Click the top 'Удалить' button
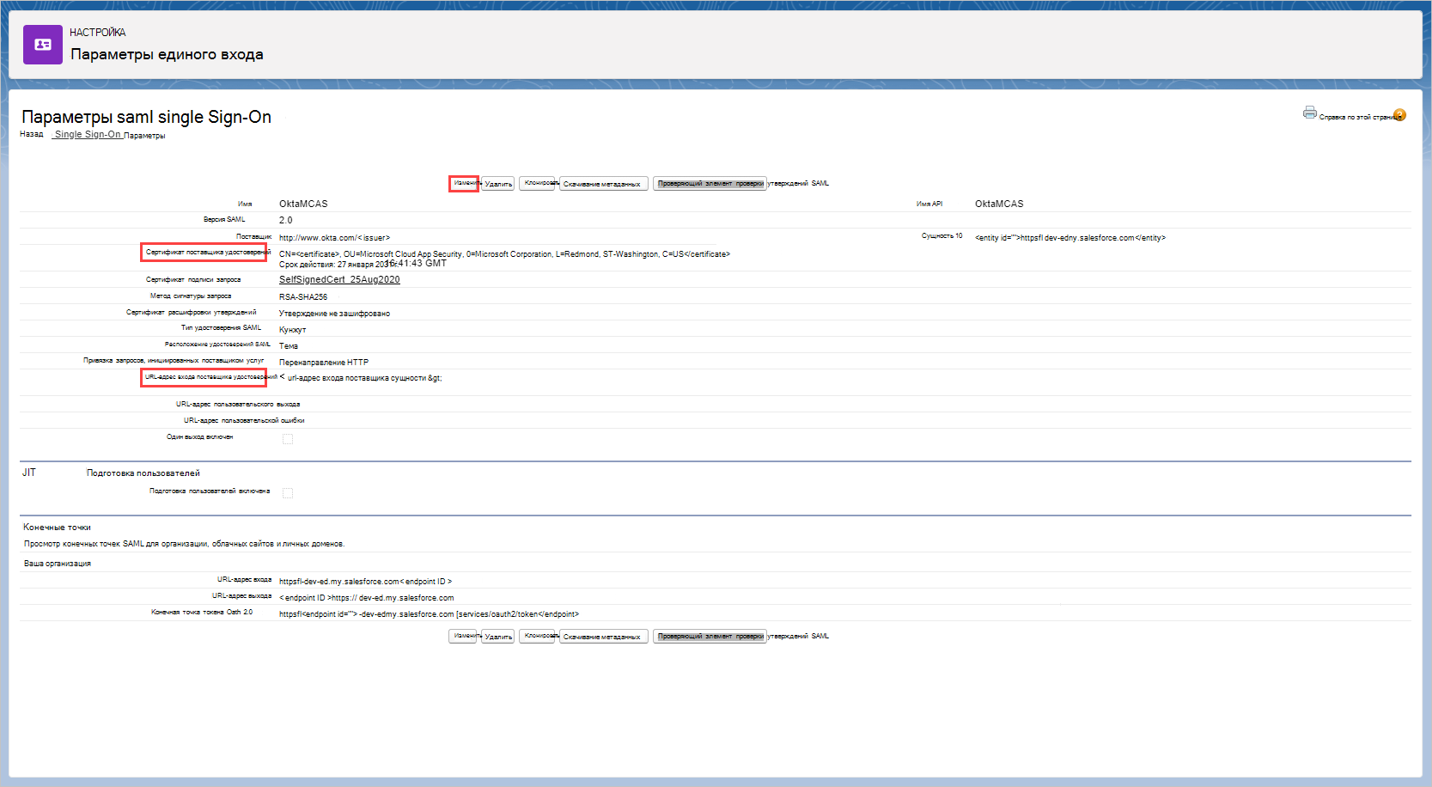1432x787 pixels. [498, 184]
